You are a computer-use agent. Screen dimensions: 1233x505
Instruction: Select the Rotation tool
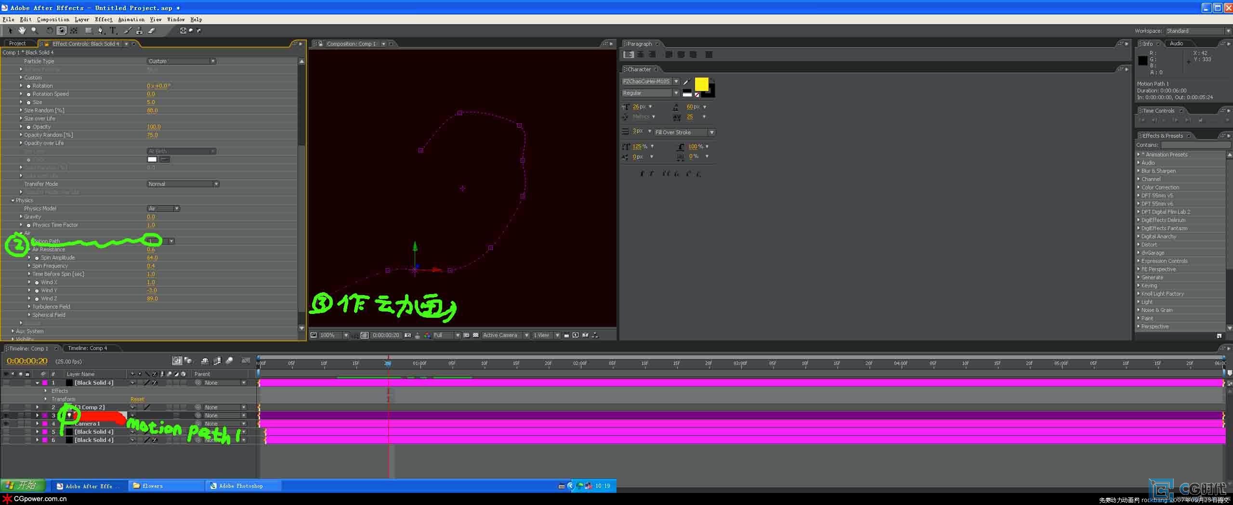[49, 30]
